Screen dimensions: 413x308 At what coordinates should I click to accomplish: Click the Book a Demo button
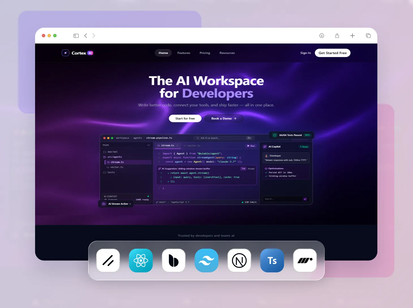(224, 118)
